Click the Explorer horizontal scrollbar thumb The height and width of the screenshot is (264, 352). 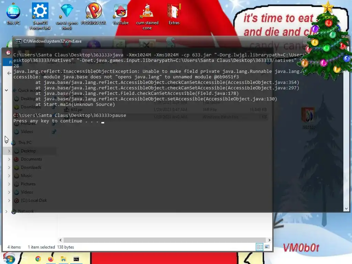(165, 240)
